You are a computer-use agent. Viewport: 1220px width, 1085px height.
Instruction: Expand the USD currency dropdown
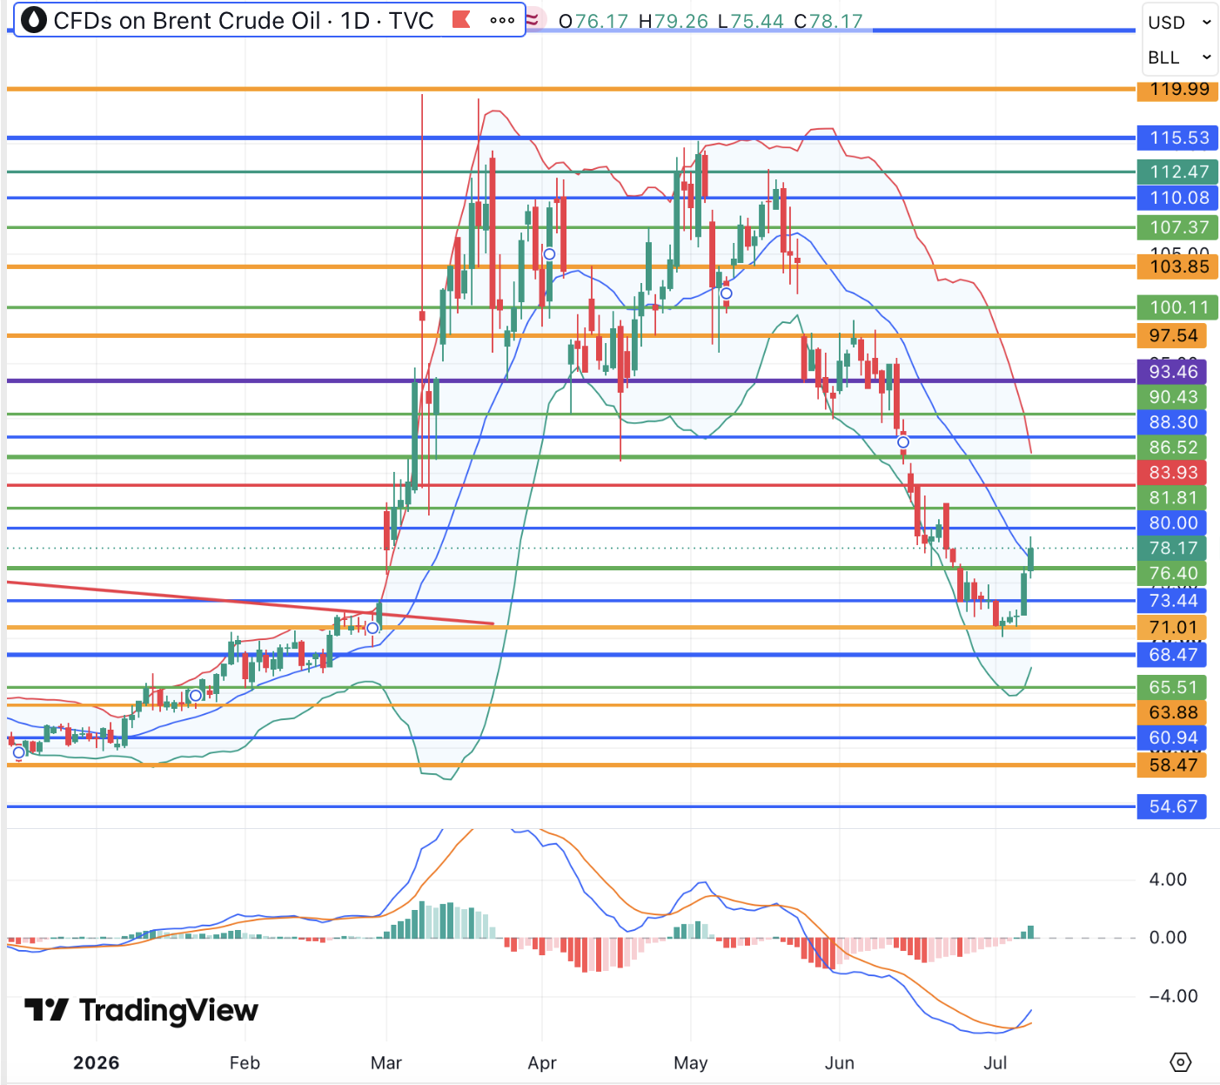point(1179,23)
